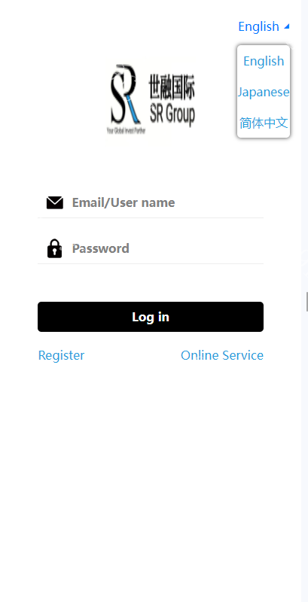Focus the Email/User name field

tap(151, 202)
